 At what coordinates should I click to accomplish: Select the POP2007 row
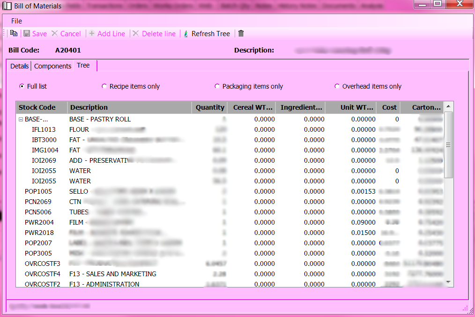(230, 243)
